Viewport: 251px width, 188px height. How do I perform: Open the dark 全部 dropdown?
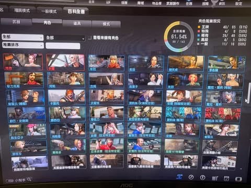click(65, 38)
